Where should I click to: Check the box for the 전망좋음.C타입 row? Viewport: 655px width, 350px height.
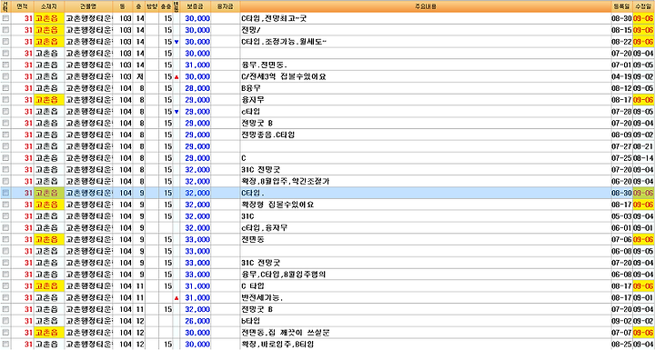[x=5, y=135]
